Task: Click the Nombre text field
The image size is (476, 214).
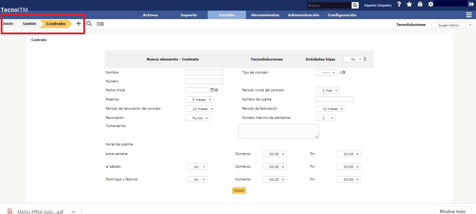Action: point(205,73)
